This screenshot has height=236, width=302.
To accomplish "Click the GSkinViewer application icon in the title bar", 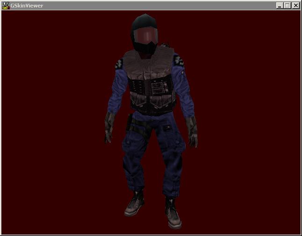I will 6,6.
